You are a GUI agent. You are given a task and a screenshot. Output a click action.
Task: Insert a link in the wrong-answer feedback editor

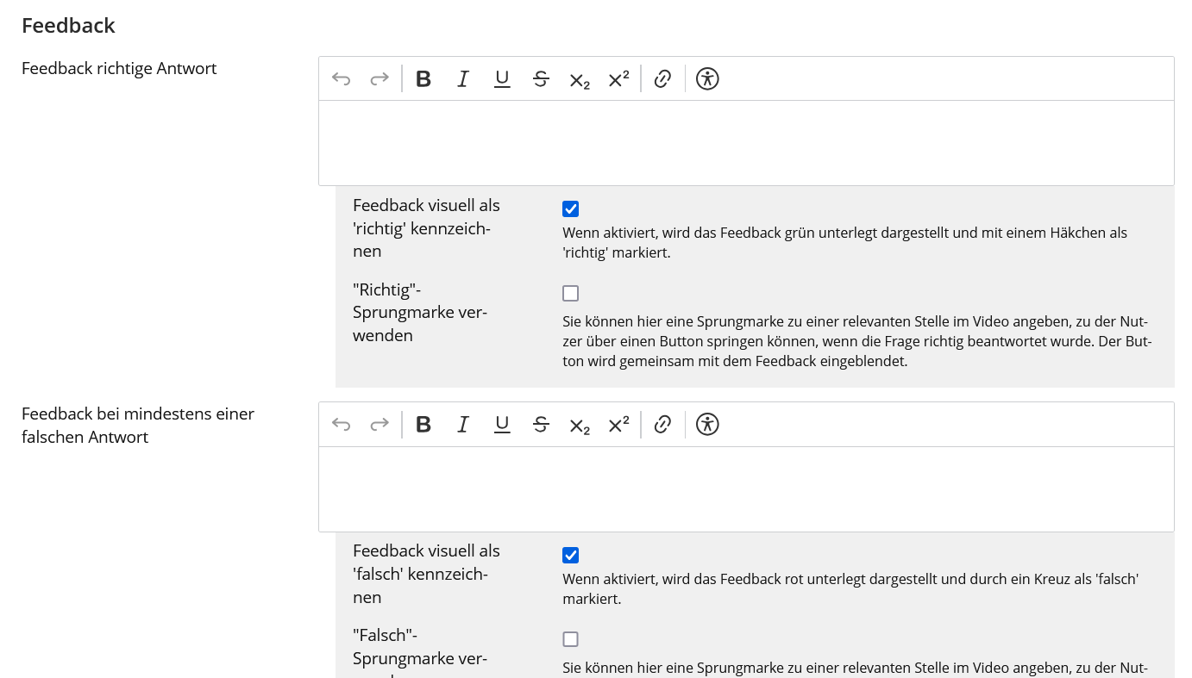pos(662,425)
